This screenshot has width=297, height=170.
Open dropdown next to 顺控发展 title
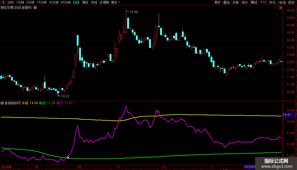click(x=35, y=8)
